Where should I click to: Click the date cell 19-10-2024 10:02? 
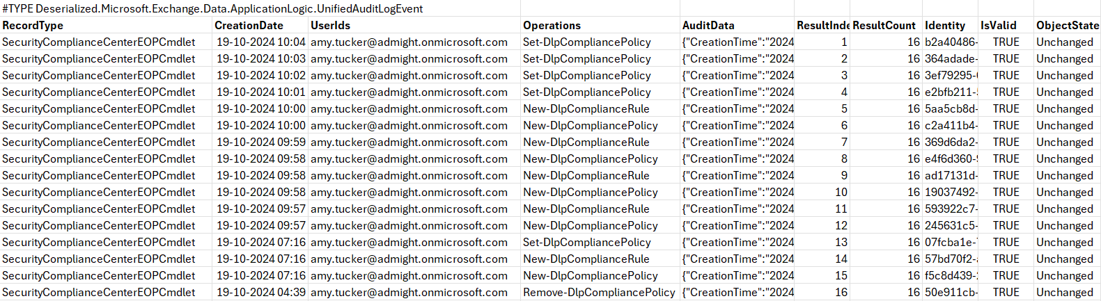pos(260,76)
